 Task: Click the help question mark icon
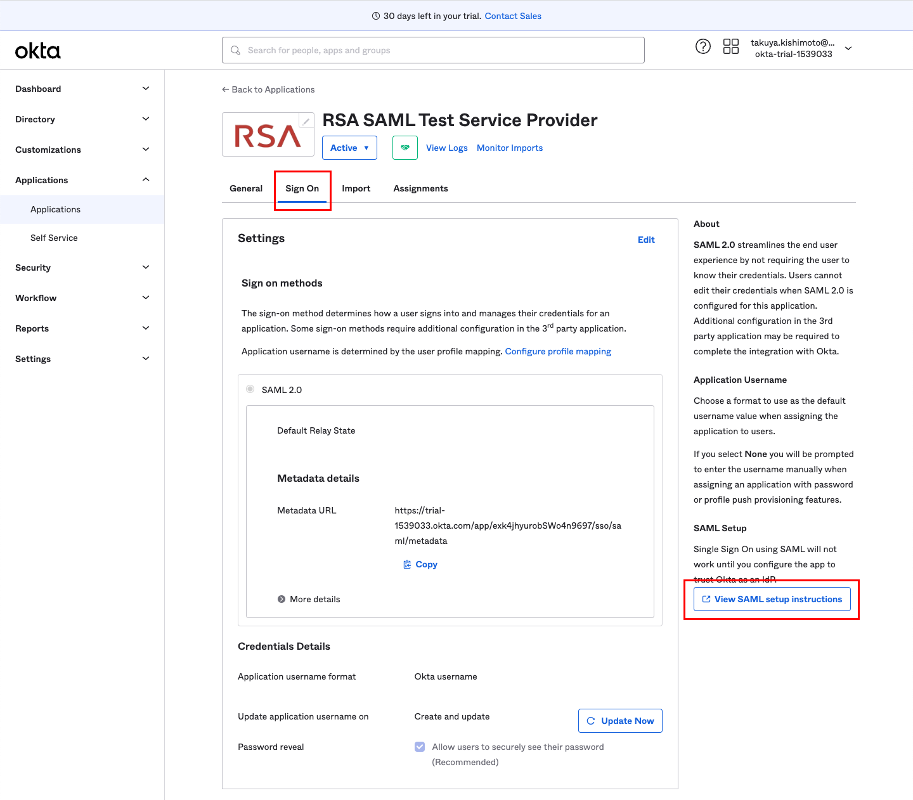click(x=703, y=46)
